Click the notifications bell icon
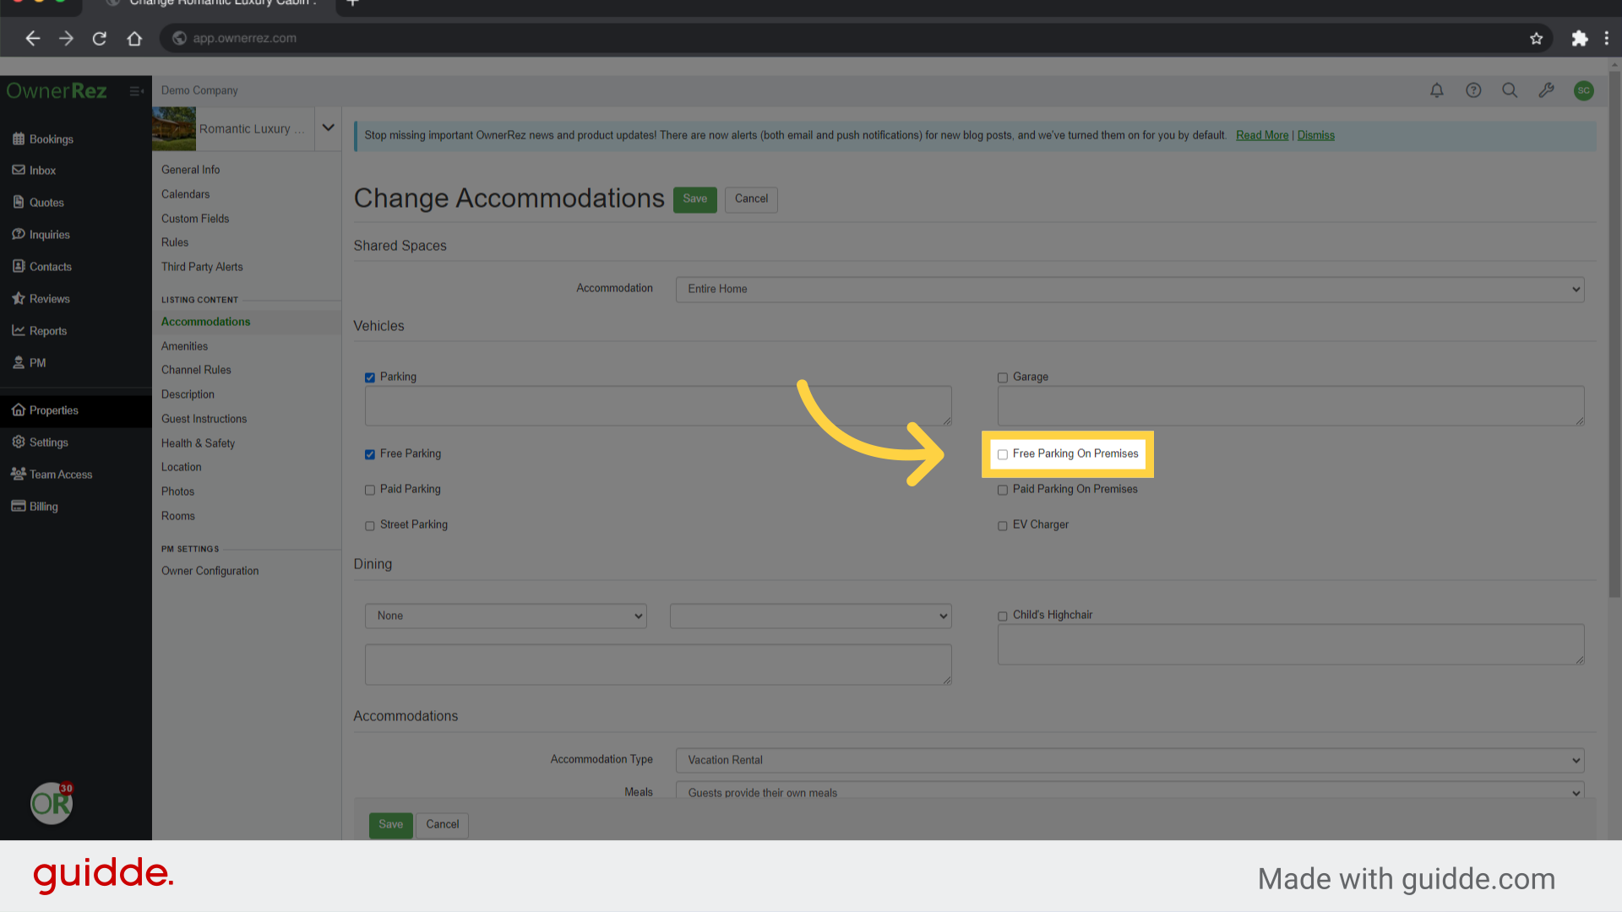 click(x=1436, y=90)
